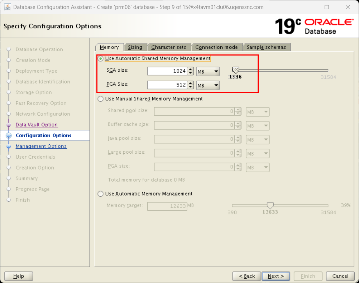Click Database Operation step in sidebar
The image size is (359, 283).
point(39,49)
